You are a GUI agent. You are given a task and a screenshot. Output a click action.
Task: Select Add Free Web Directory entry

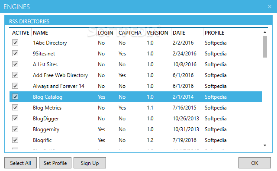[61, 75]
